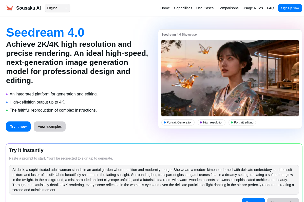Click the blue dot on Portrait Generation tag
304x202 pixels.
165,122
